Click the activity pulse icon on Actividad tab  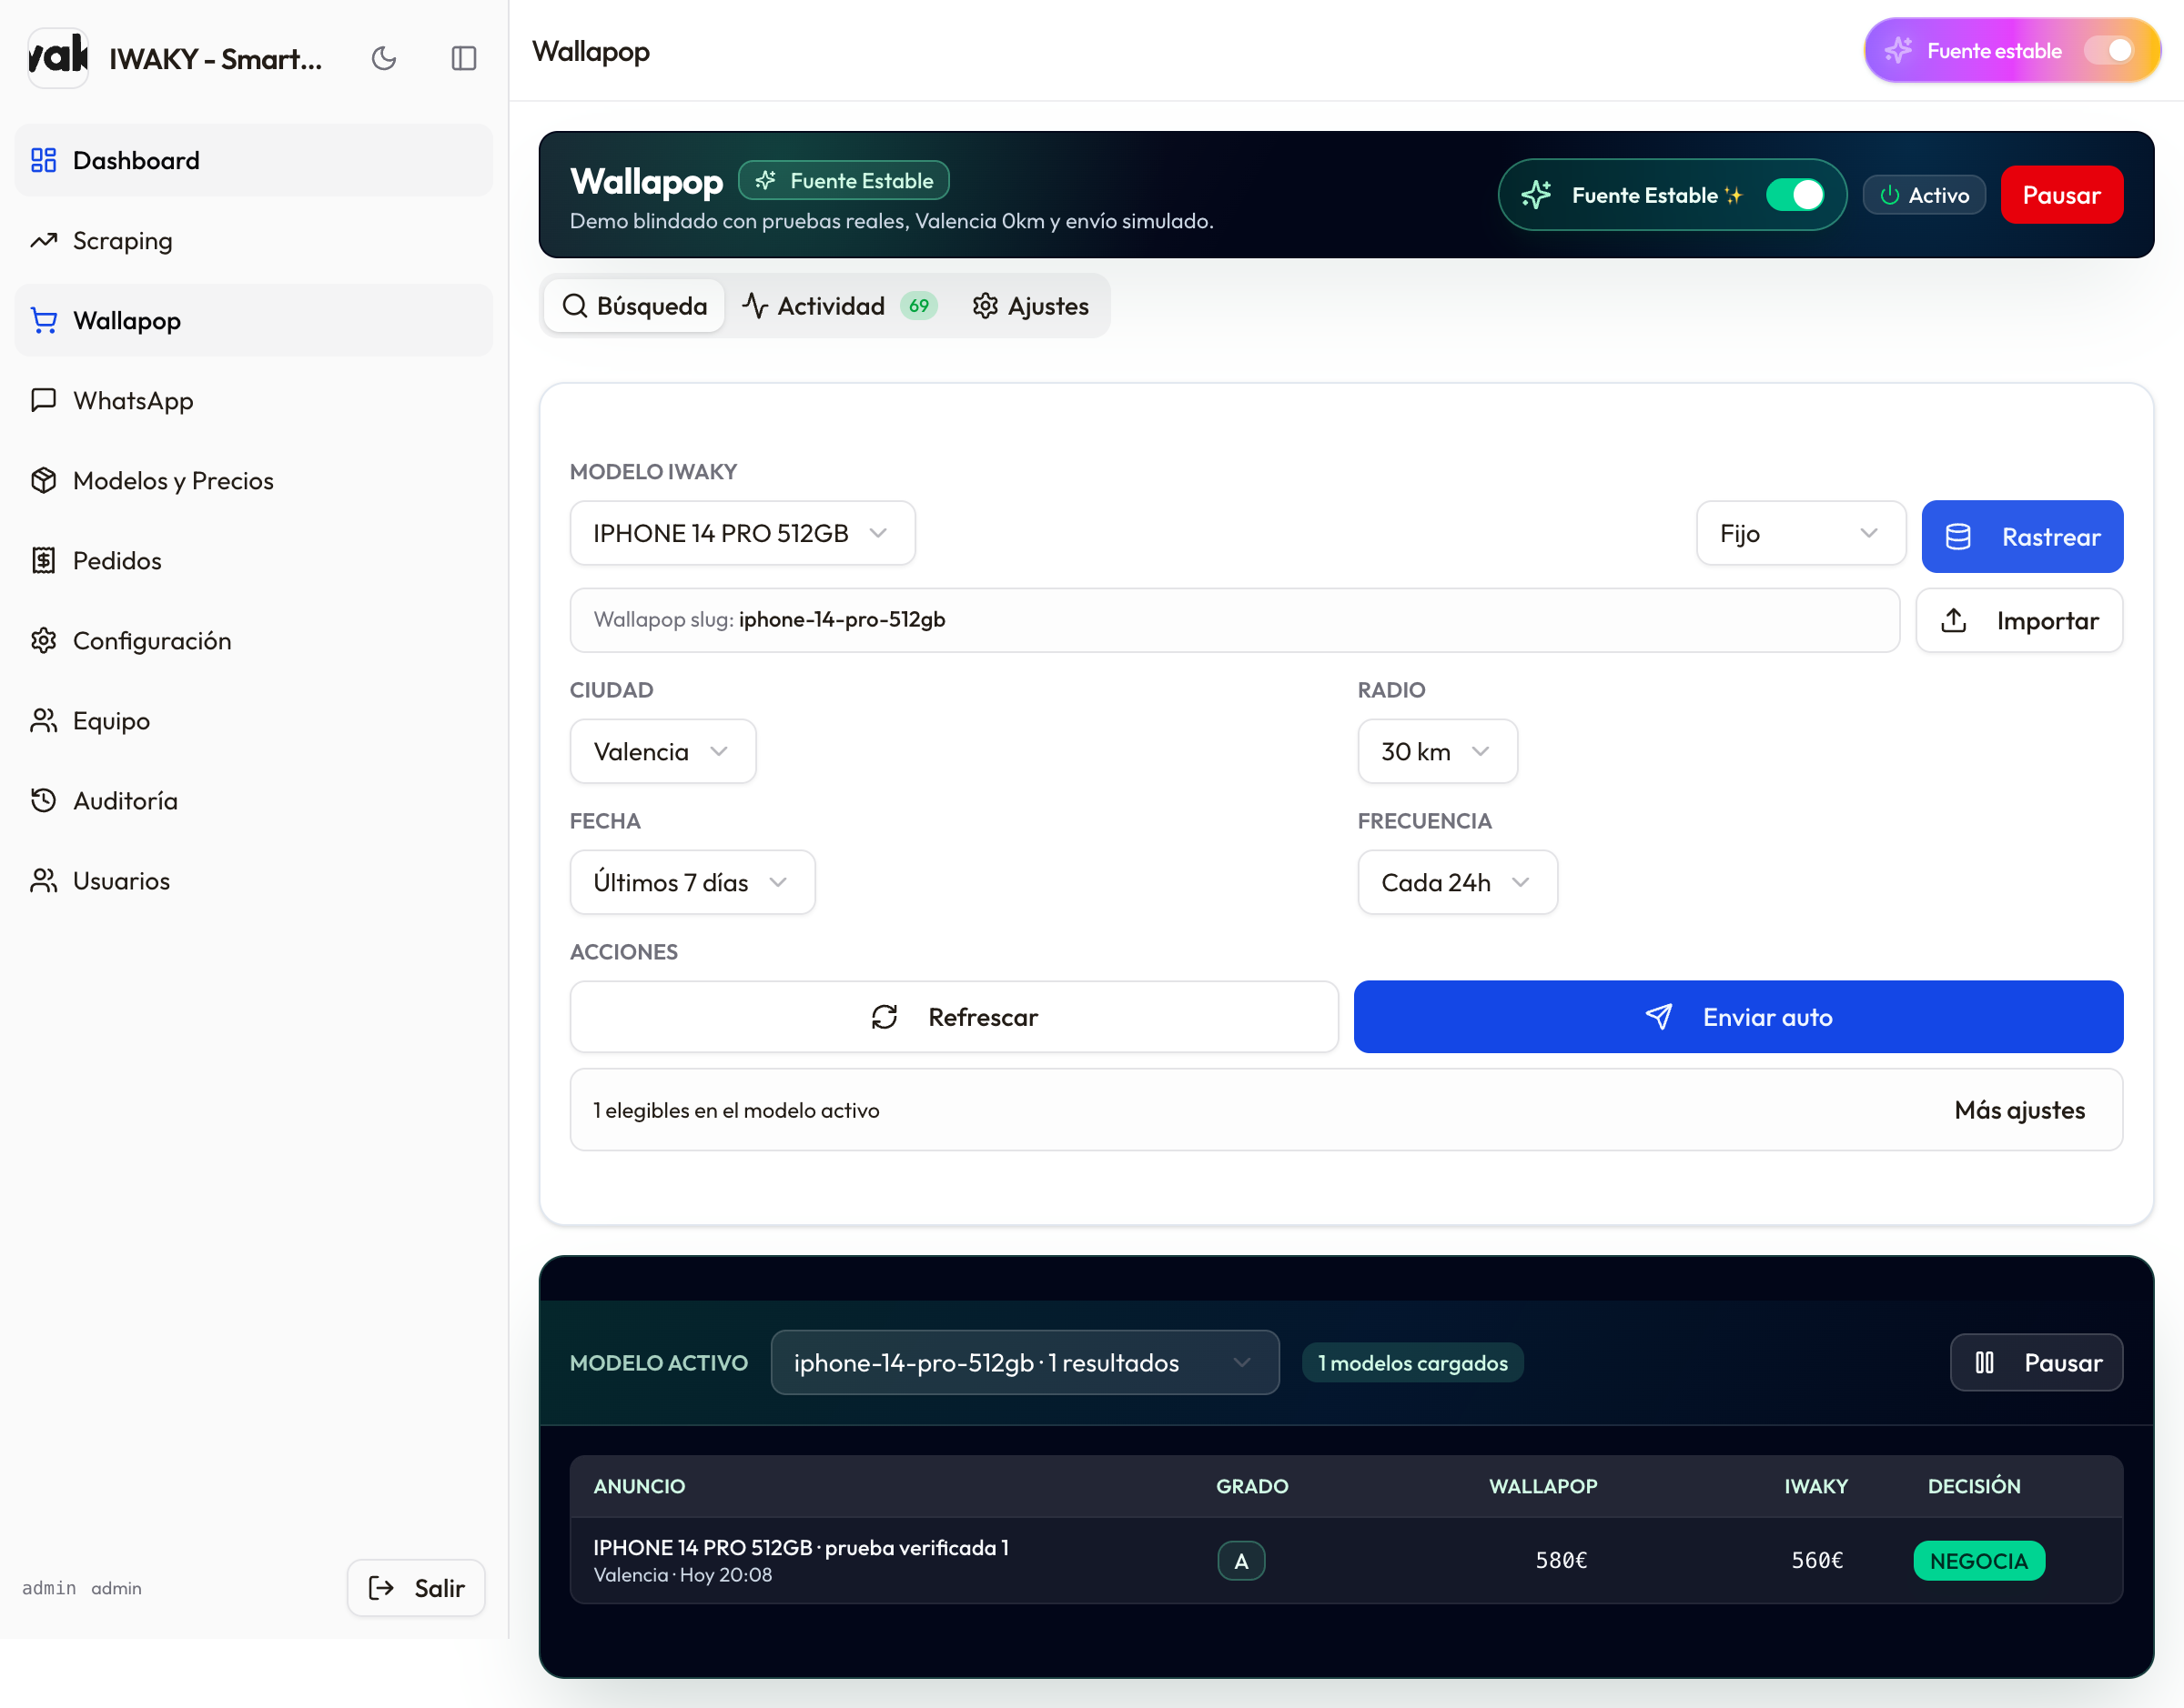755,306
